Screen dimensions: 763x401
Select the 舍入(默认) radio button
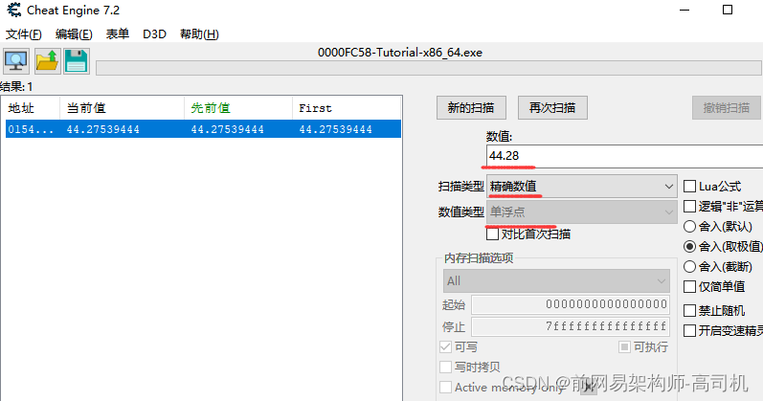(x=689, y=226)
